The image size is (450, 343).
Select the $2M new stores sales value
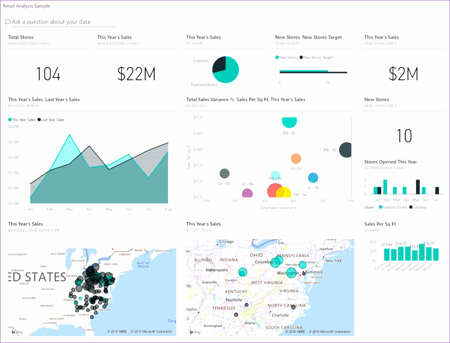coord(404,74)
